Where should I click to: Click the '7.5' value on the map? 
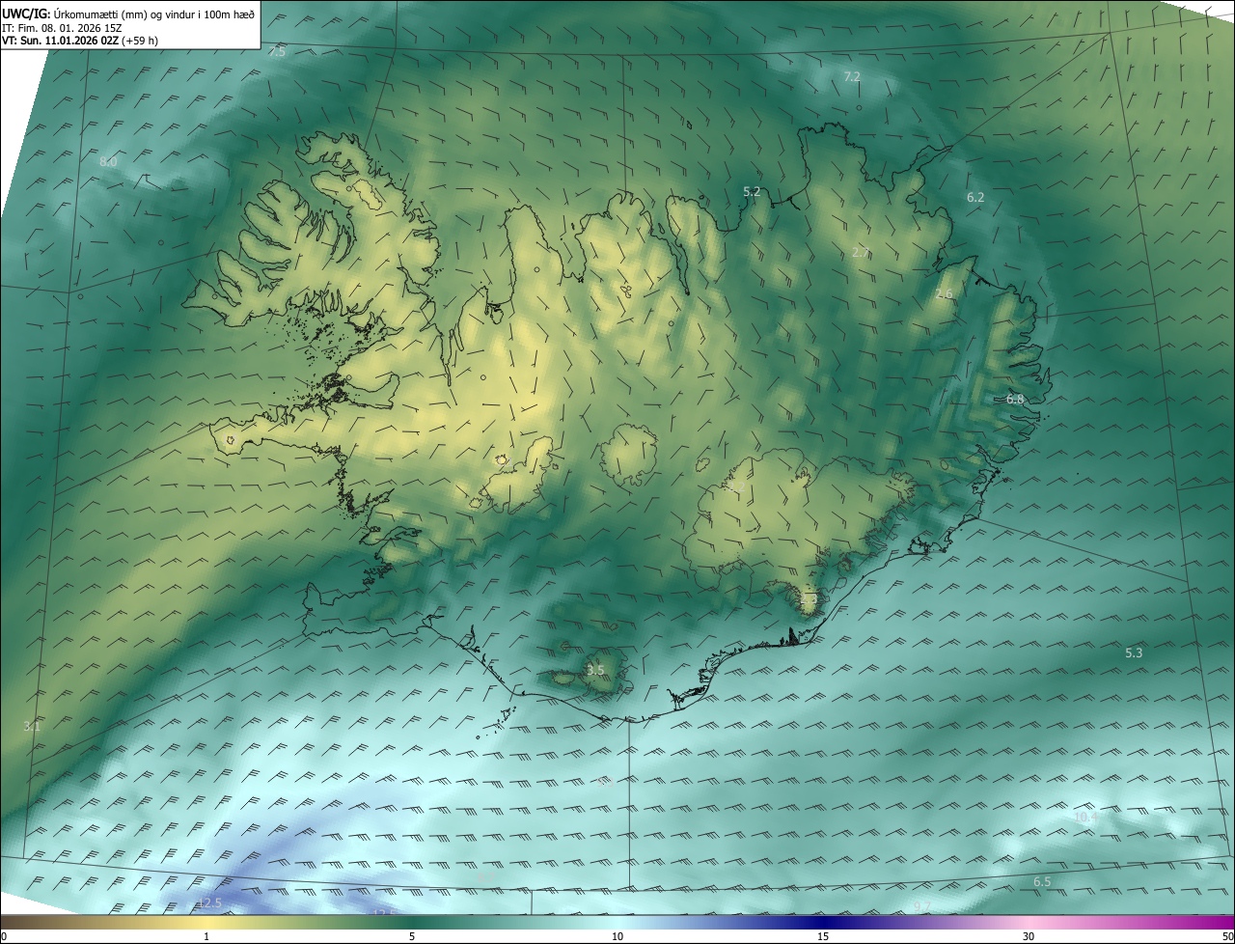pos(277,51)
